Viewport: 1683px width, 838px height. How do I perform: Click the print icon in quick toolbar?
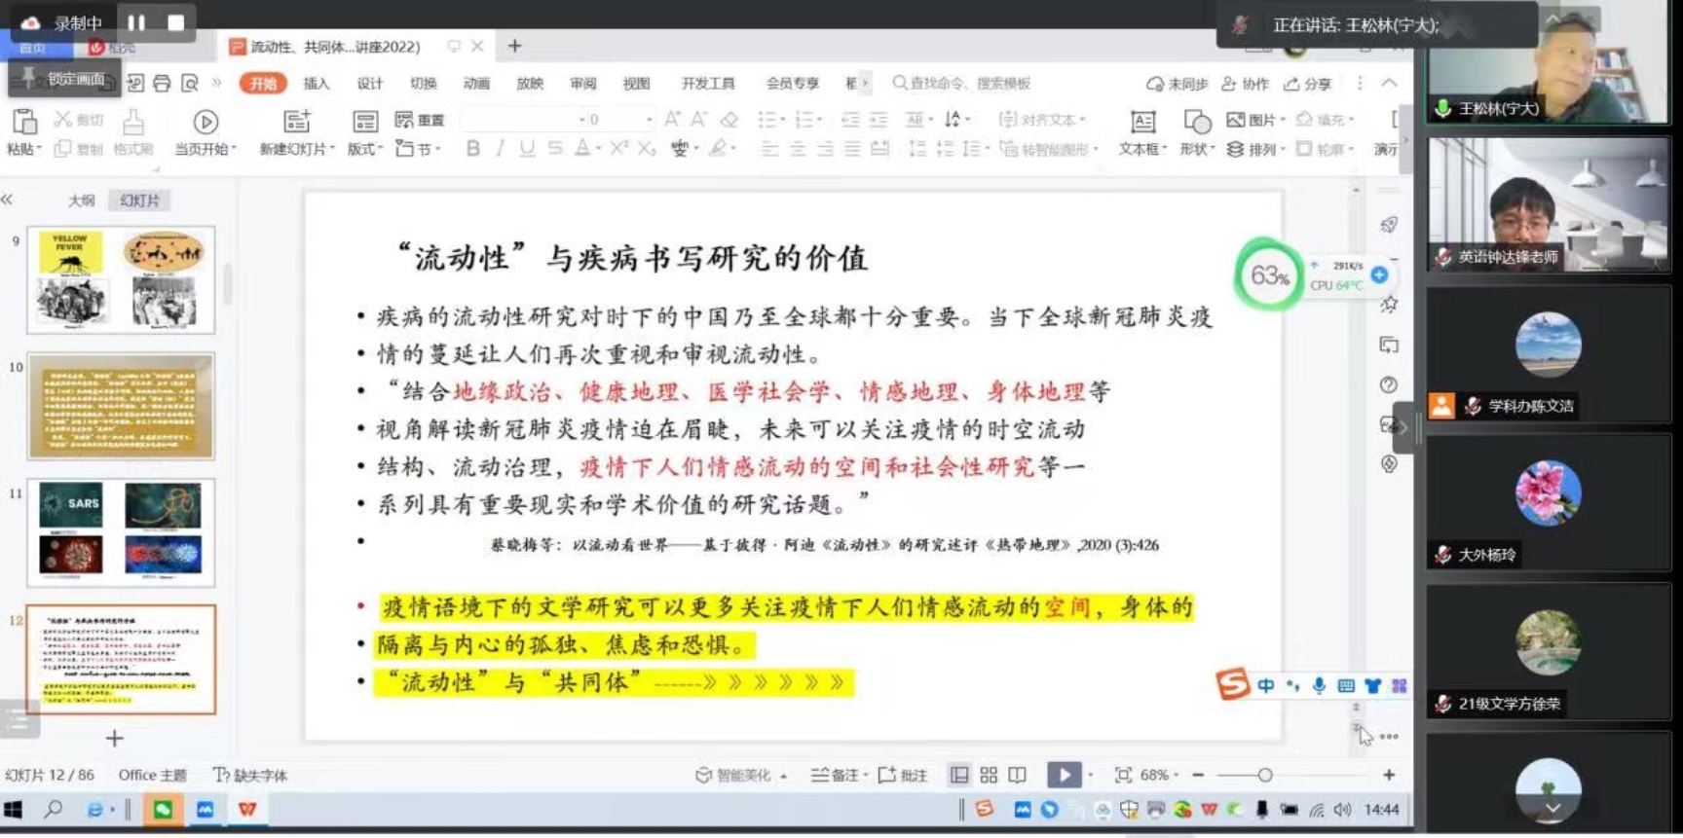pyautogui.click(x=162, y=84)
